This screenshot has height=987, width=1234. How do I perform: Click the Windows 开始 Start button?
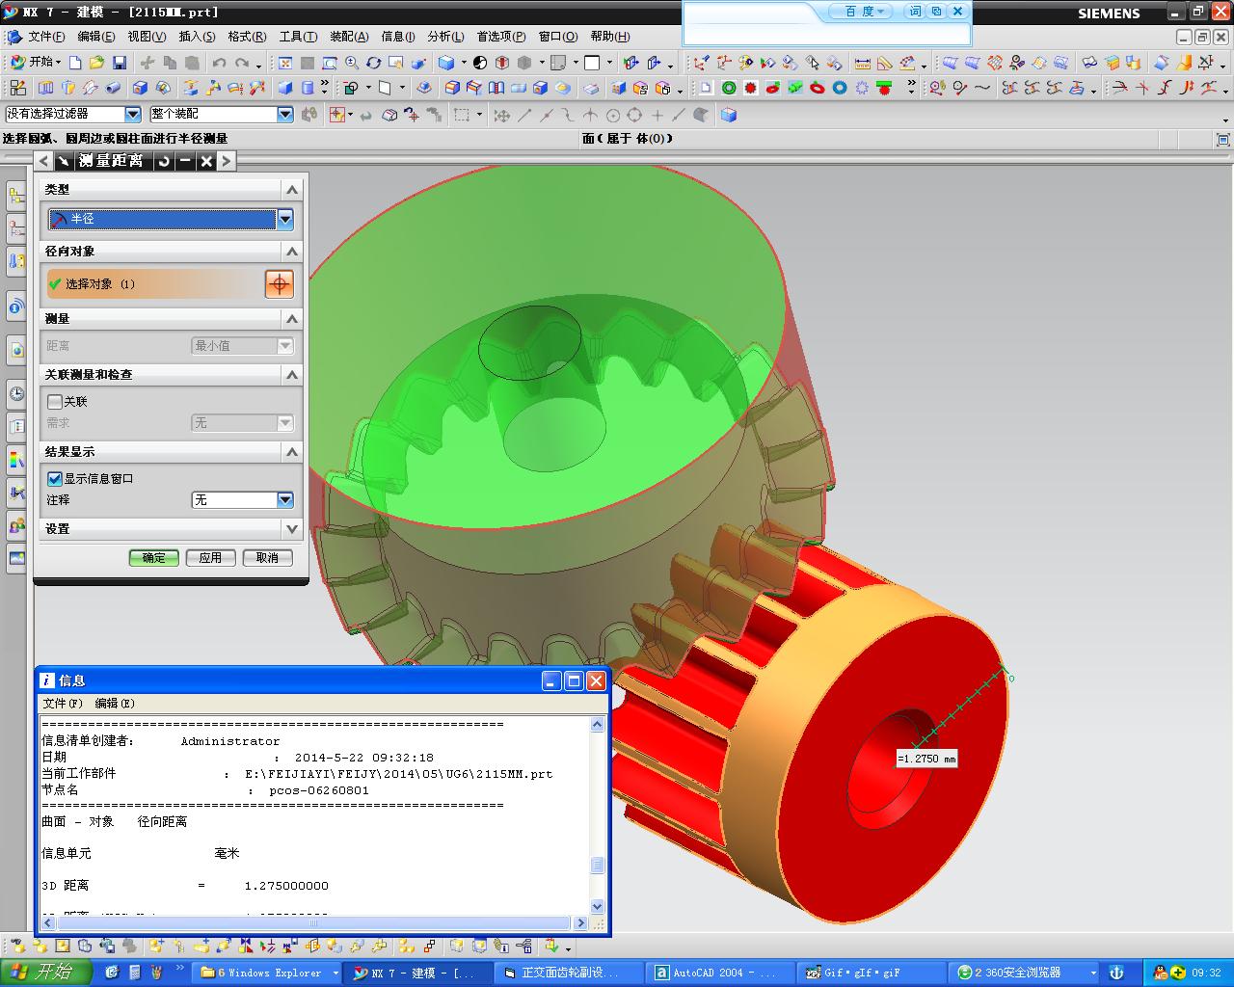[45, 973]
